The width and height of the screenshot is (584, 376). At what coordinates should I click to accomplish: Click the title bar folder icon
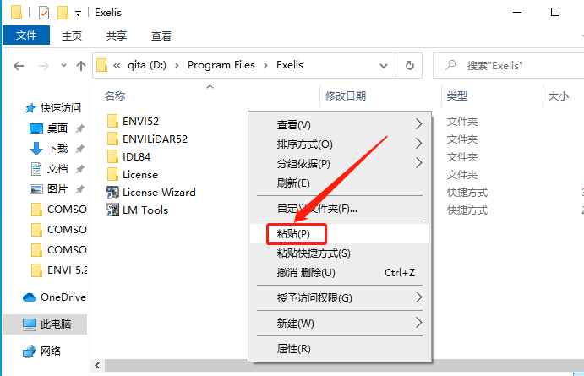coord(16,12)
